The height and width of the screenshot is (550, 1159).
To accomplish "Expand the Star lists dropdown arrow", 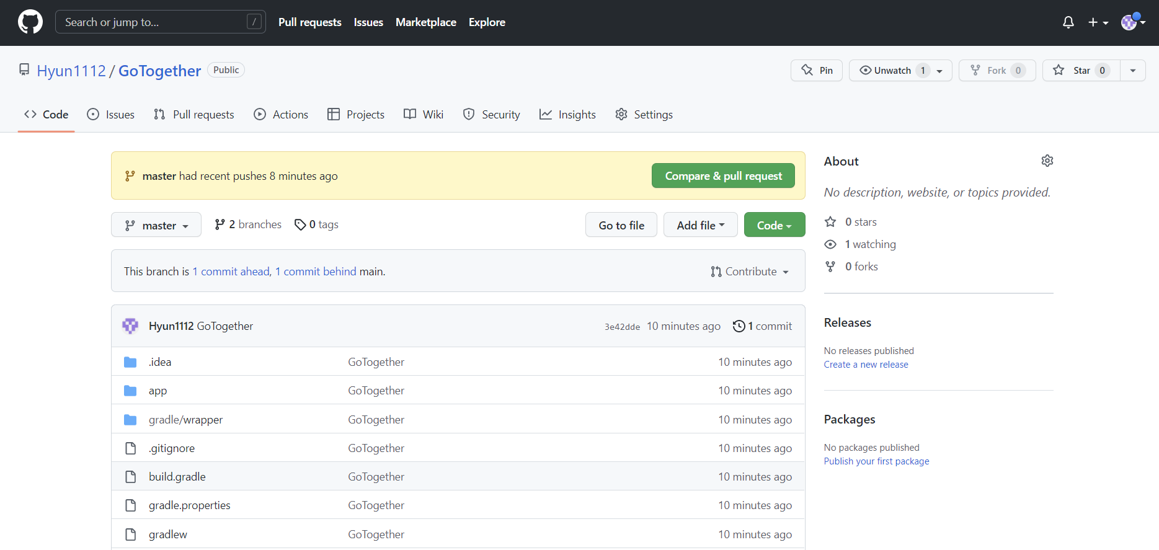I will (x=1133, y=71).
